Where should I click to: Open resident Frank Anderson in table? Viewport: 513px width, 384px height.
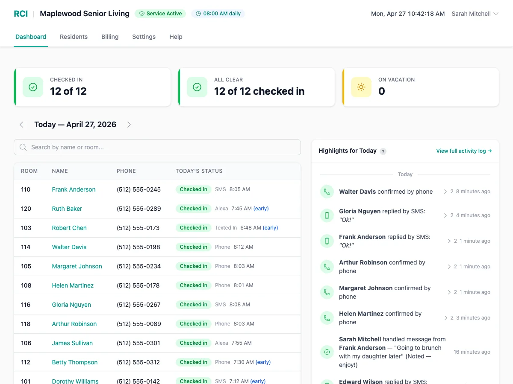tap(74, 189)
